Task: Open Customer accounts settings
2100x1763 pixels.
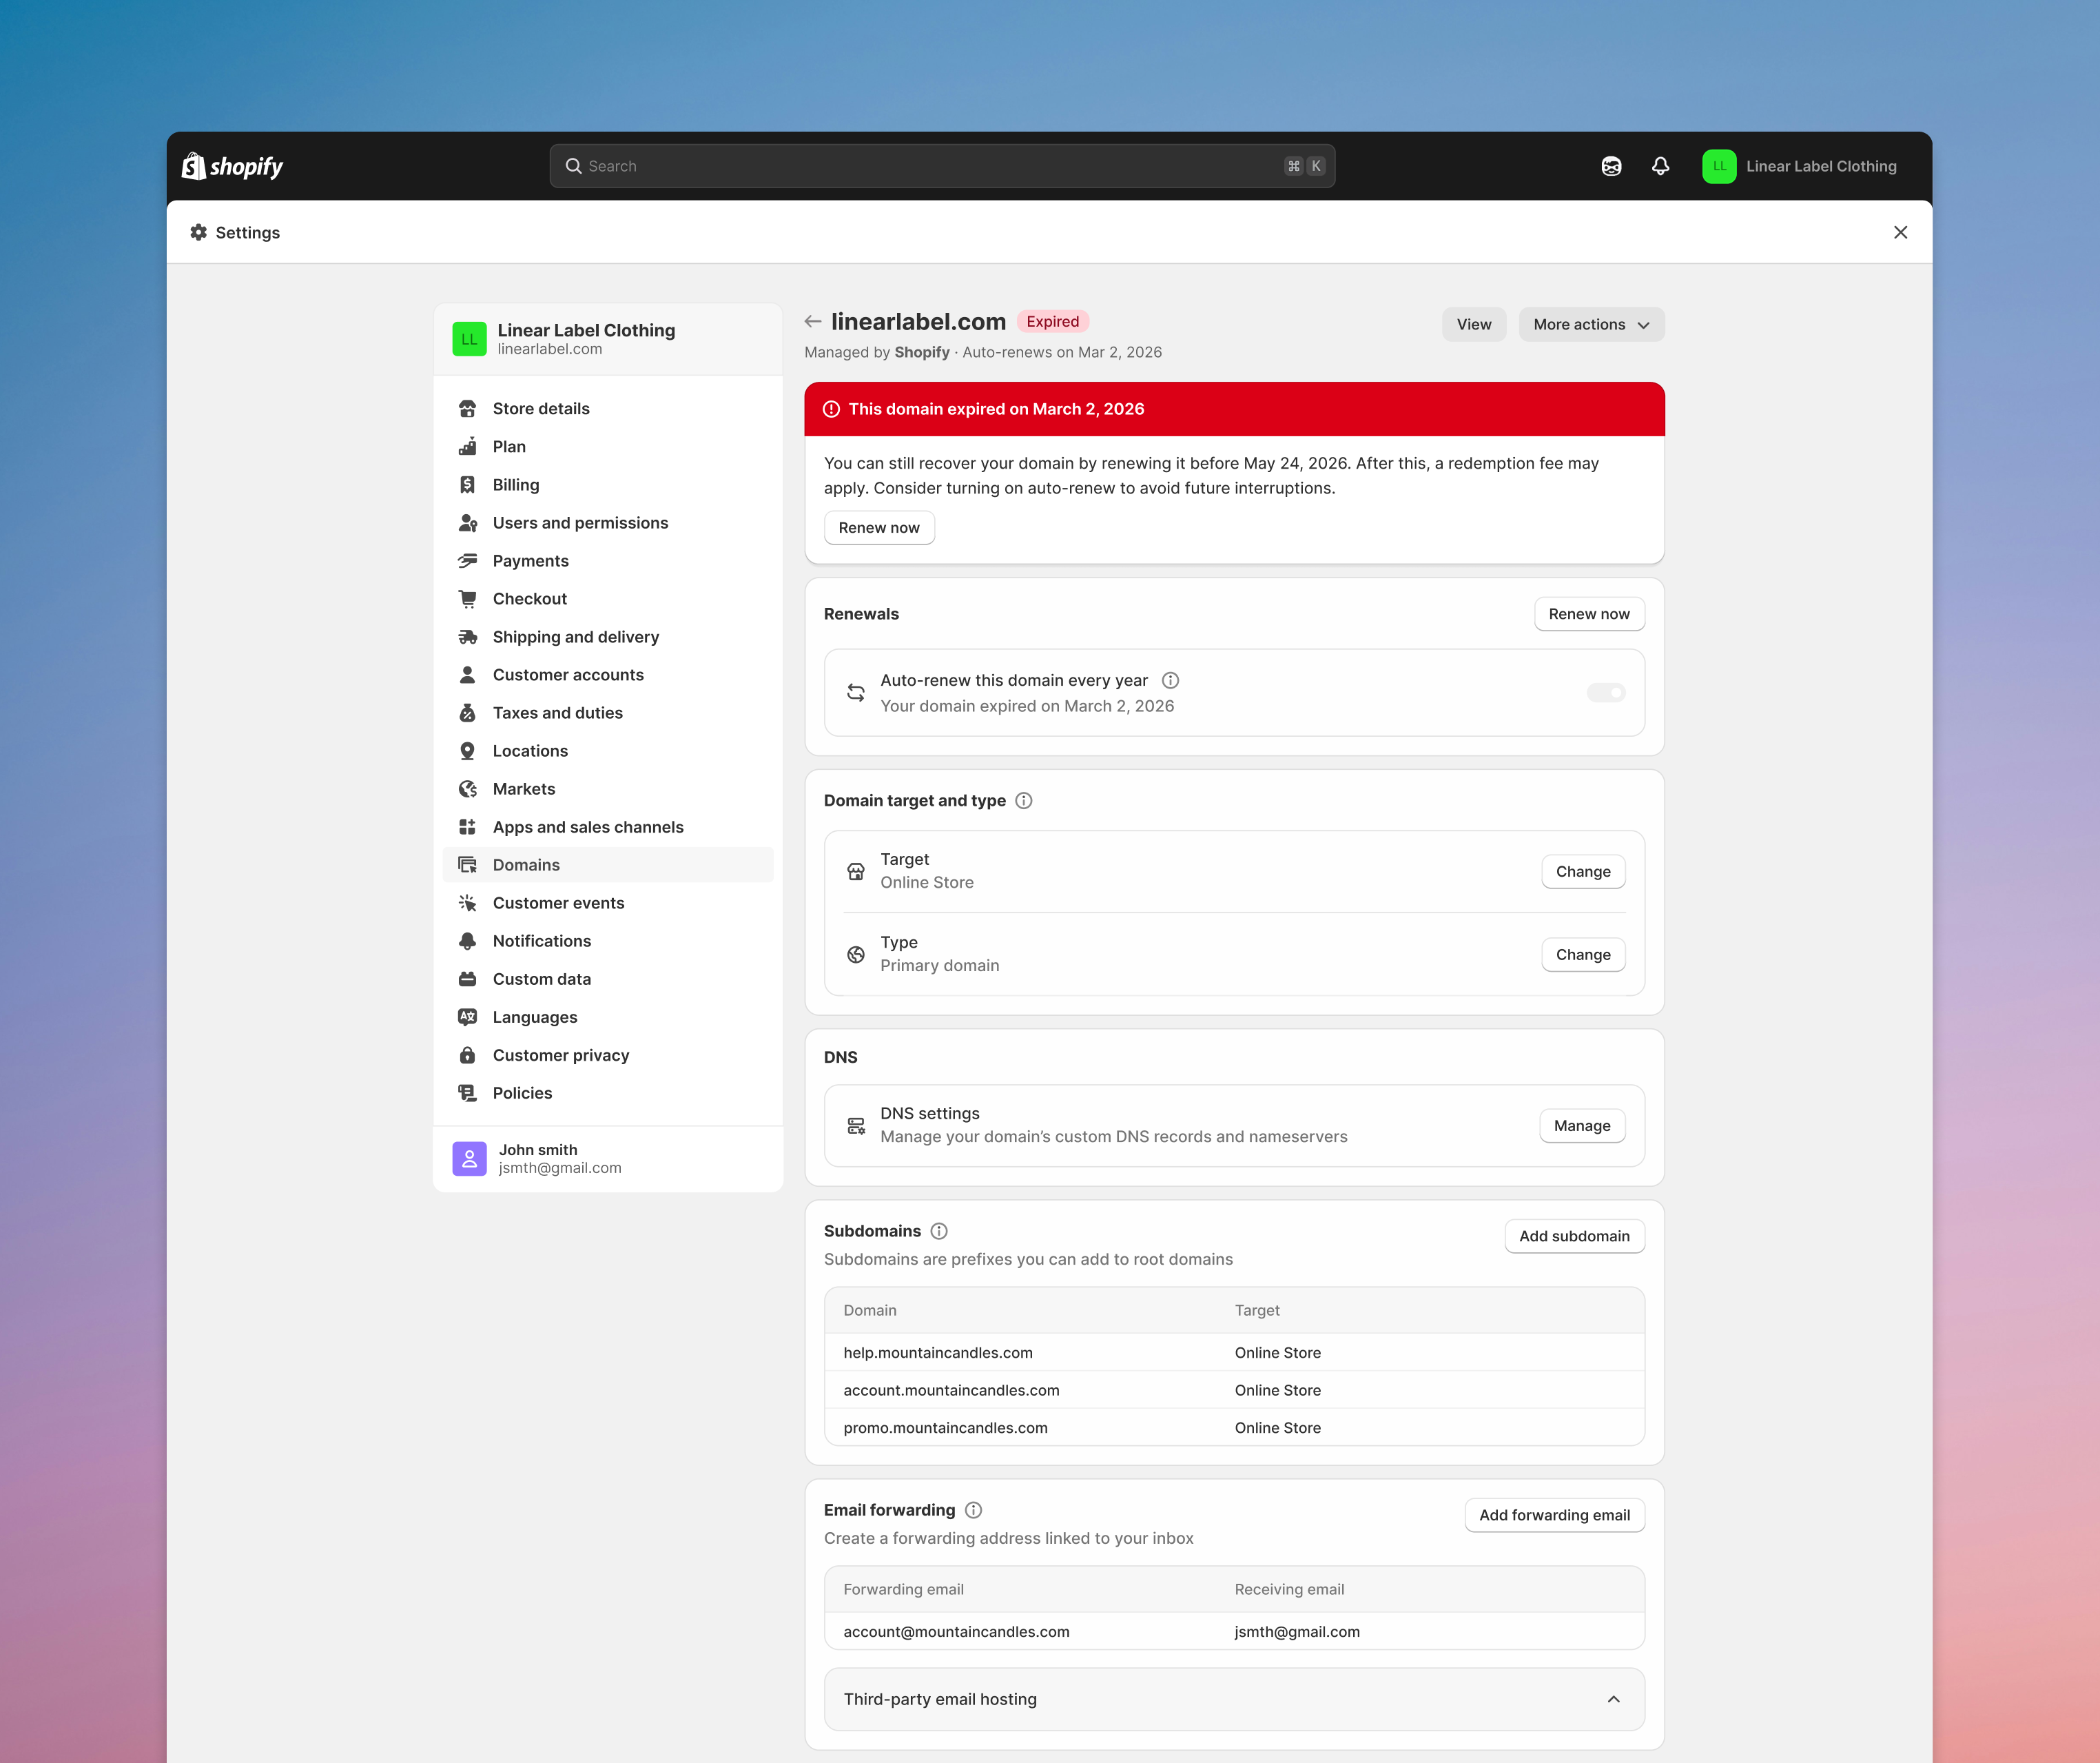Action: coord(608,674)
